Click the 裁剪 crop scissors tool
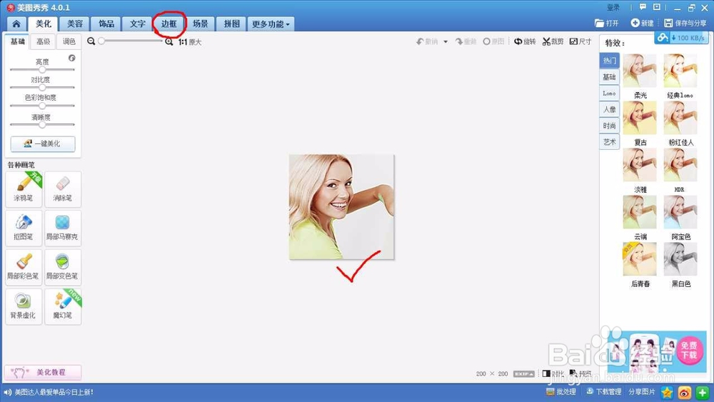This screenshot has height=402, width=714. click(553, 41)
